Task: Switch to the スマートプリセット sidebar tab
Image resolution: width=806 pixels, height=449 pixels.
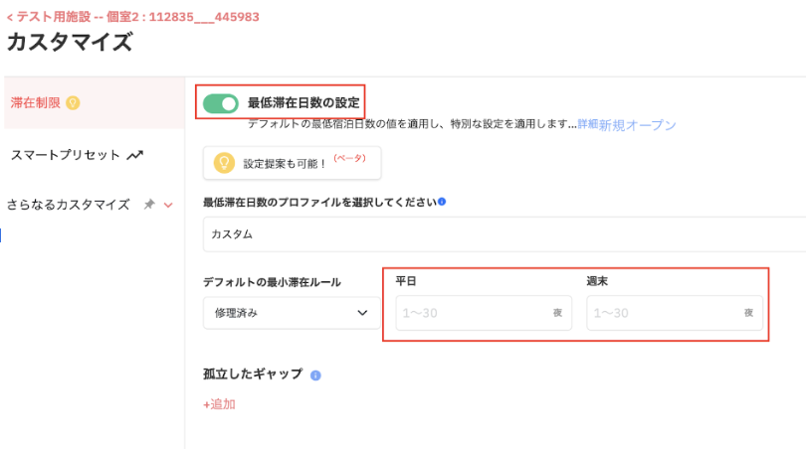Action: pos(66,155)
